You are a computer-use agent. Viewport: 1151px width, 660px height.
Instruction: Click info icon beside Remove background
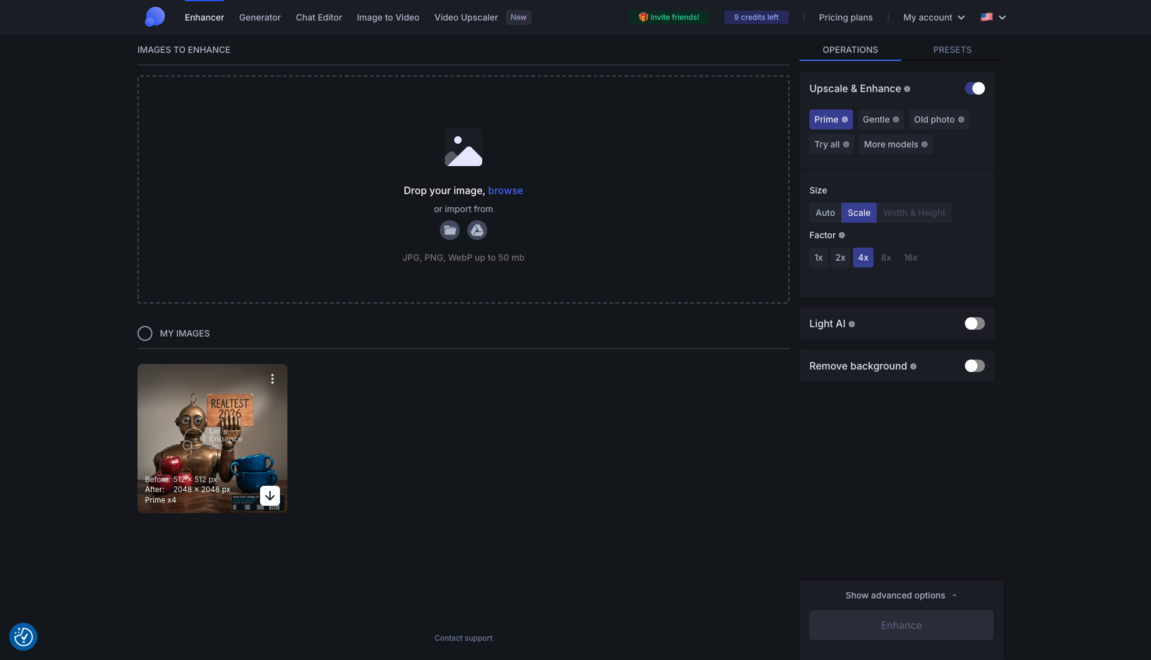click(x=913, y=366)
